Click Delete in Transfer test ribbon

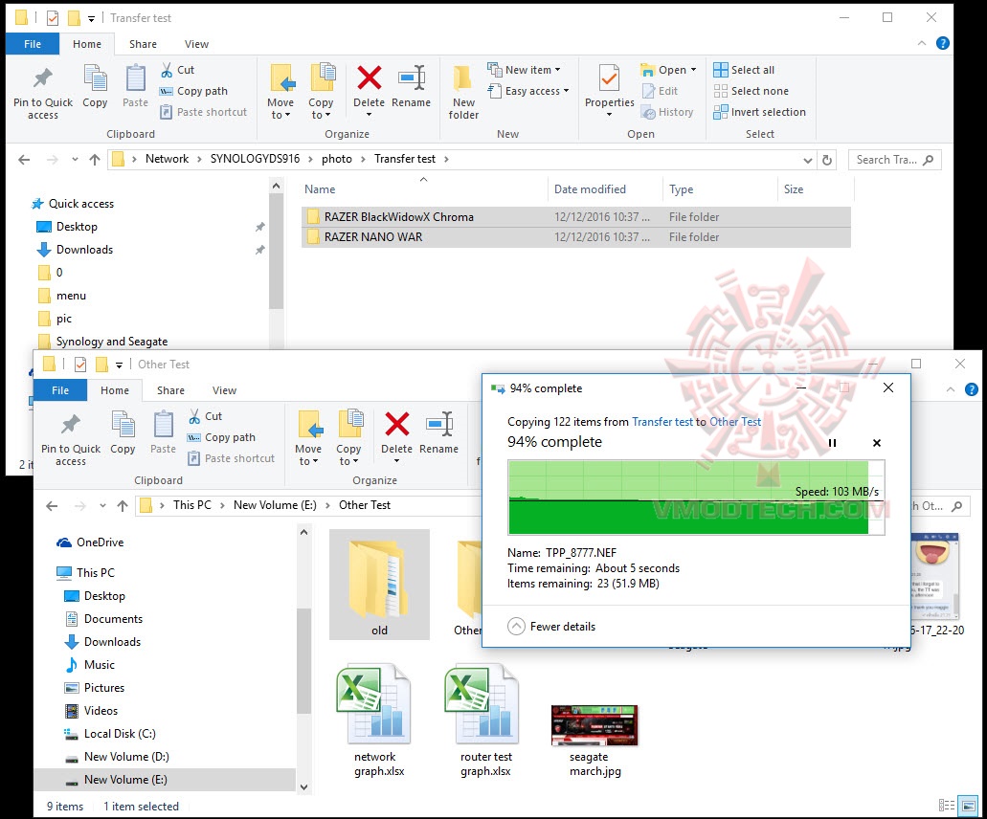tap(369, 91)
